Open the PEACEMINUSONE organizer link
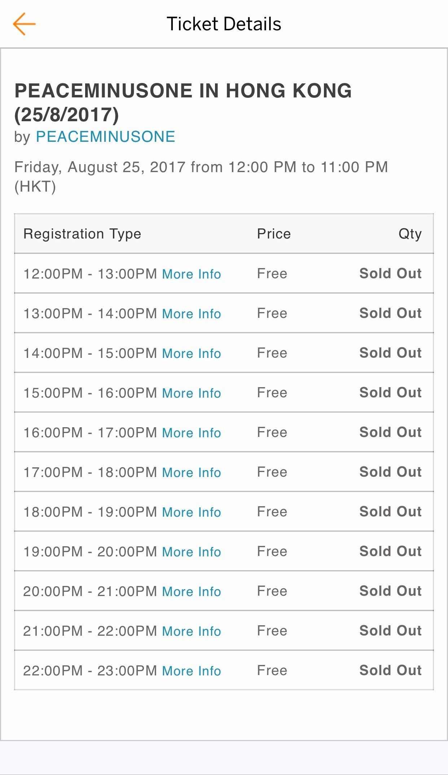The height and width of the screenshot is (775, 448). pyautogui.click(x=105, y=137)
